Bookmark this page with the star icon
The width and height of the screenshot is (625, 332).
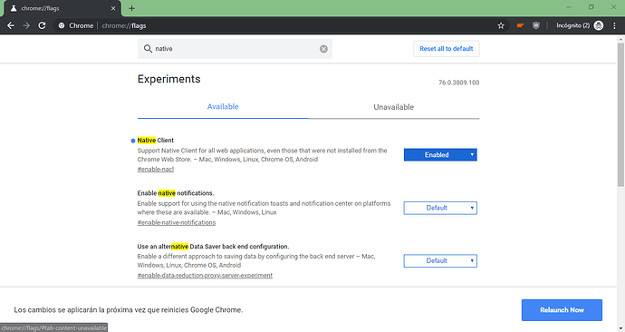[501, 25]
